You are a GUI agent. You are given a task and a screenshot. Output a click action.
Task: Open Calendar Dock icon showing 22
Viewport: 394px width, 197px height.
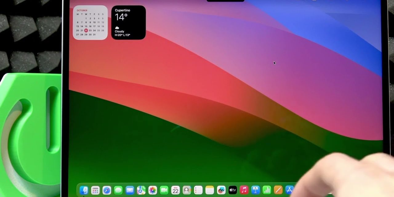point(175,190)
